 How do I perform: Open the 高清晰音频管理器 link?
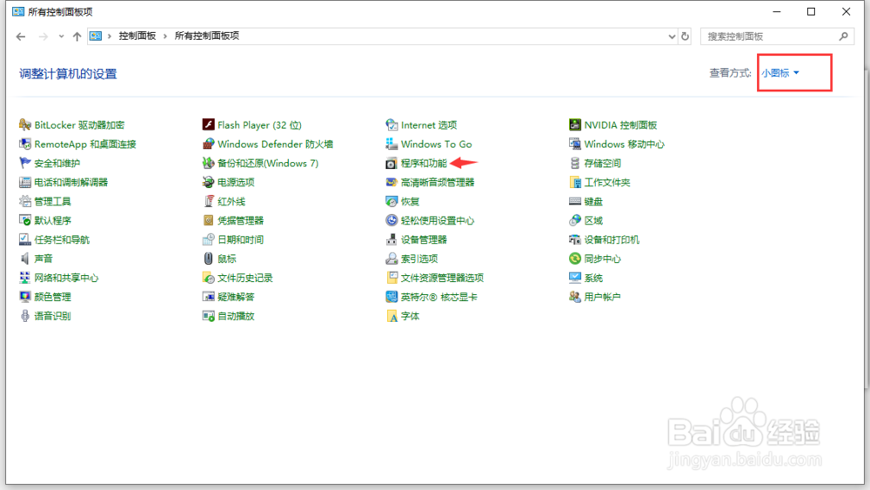(438, 182)
